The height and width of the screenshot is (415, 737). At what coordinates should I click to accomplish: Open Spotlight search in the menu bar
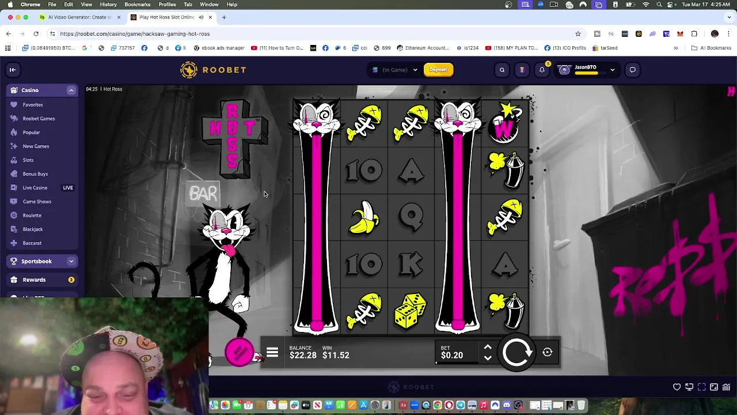pyautogui.click(x=659, y=5)
